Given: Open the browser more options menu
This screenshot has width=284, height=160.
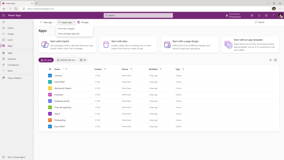Looking at the screenshot, I should pos(280,9).
